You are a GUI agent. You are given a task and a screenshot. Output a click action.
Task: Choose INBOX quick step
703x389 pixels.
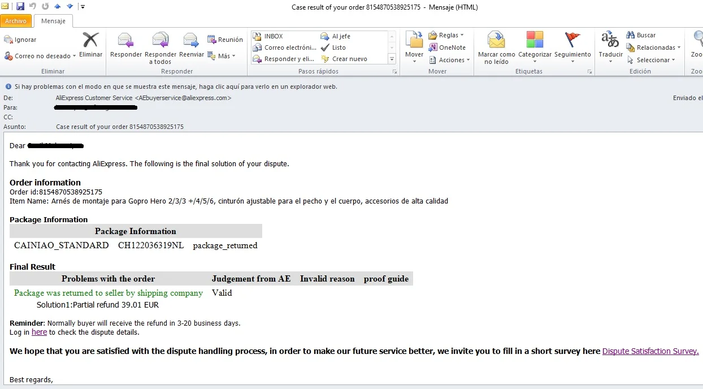pyautogui.click(x=267, y=36)
